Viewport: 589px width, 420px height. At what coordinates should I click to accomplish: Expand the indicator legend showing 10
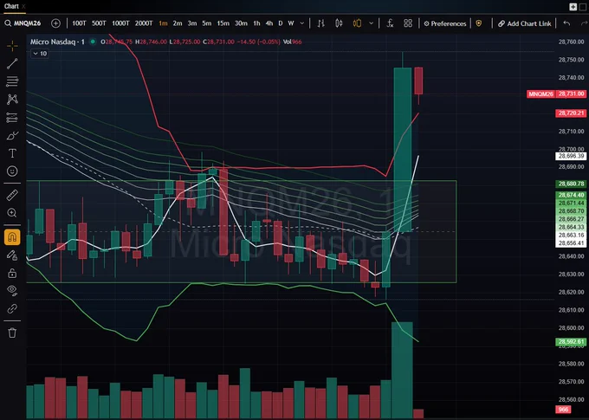coord(40,54)
